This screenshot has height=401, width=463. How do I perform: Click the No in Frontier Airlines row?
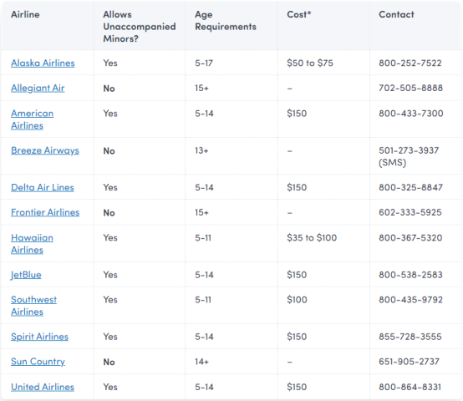point(109,213)
